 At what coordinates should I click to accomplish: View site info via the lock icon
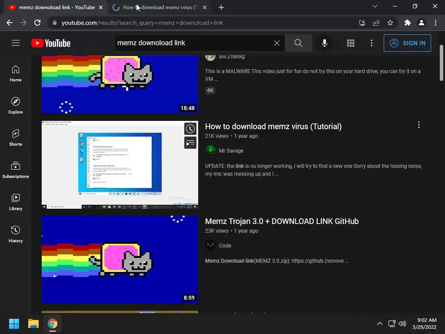[54, 23]
